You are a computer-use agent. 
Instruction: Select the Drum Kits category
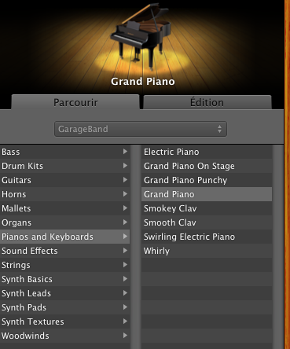(x=64, y=166)
